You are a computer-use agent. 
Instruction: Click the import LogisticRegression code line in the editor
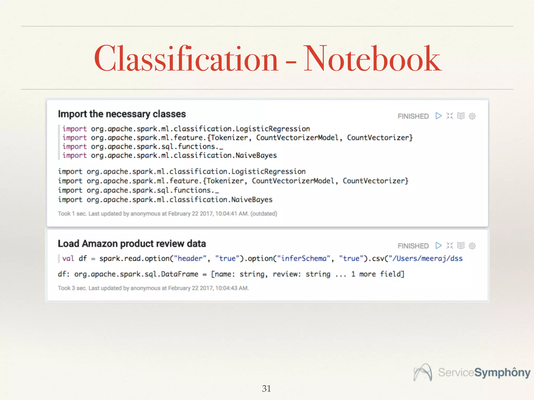pos(186,129)
